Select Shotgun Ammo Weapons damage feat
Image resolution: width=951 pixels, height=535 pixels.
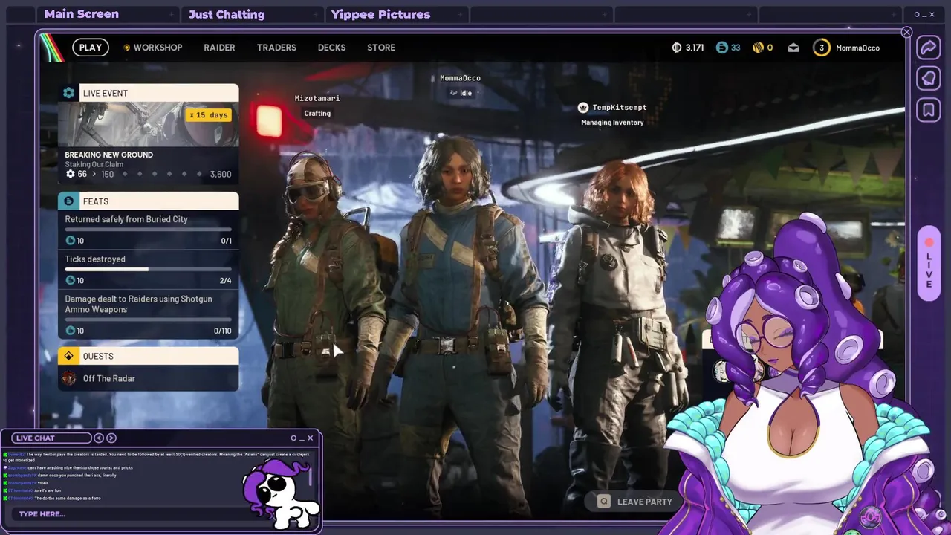pos(149,315)
